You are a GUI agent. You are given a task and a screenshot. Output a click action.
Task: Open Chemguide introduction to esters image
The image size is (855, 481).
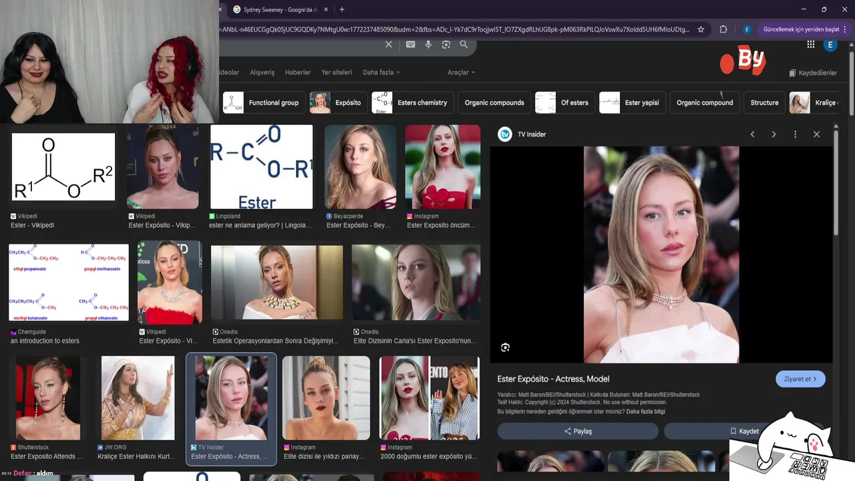(69, 282)
